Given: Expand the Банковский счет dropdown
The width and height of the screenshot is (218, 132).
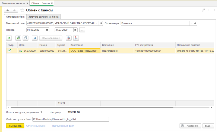Looking at the screenshot, I should [97, 23].
